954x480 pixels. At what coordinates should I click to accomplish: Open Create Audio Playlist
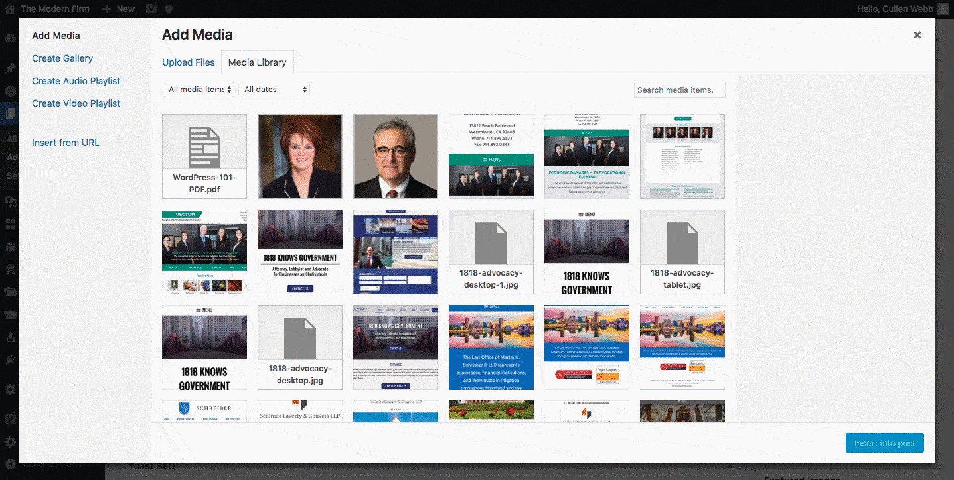point(76,80)
